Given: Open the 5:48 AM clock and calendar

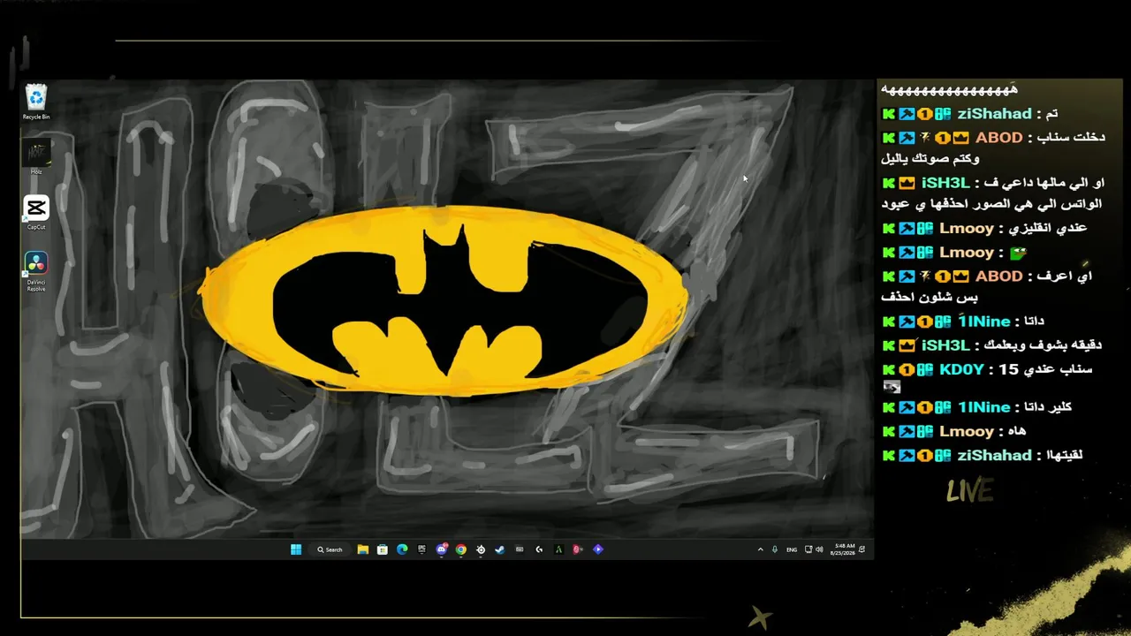Looking at the screenshot, I should [843, 549].
